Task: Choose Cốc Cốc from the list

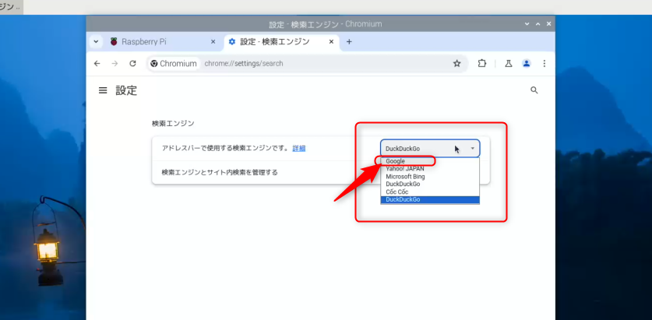Action: point(430,192)
